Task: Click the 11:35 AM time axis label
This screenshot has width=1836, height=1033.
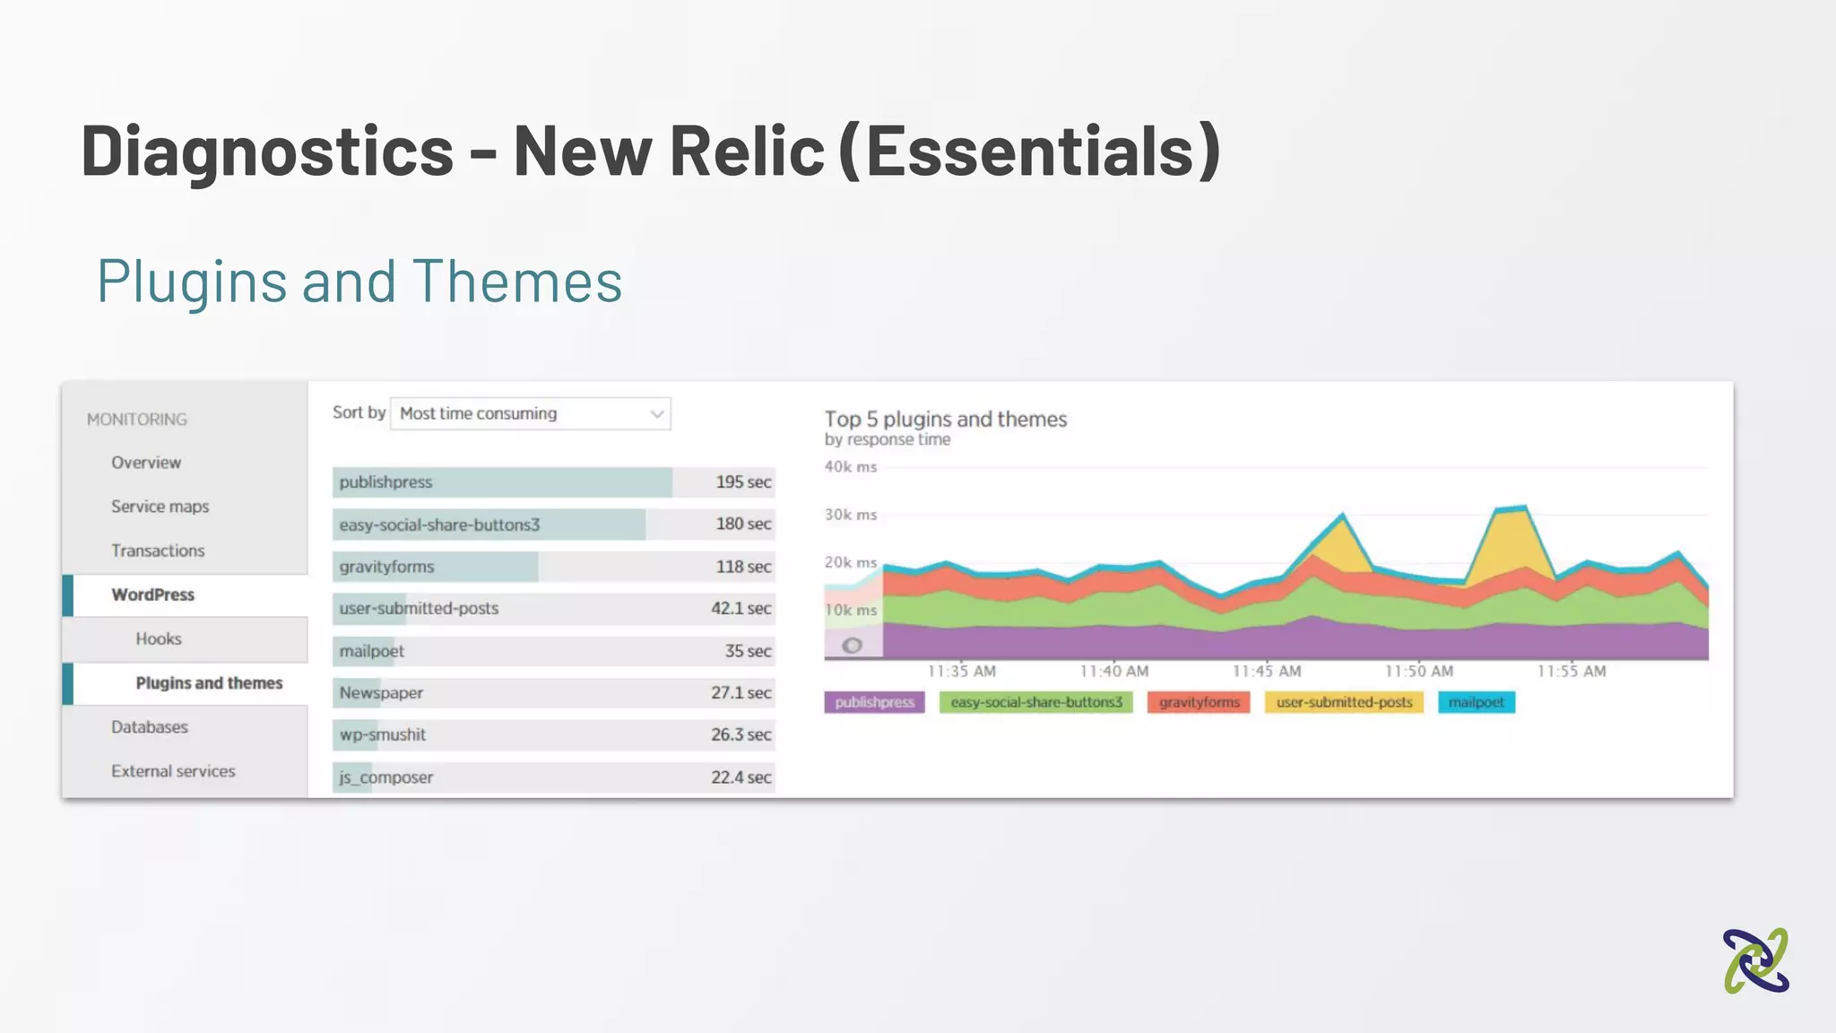Action: click(961, 672)
